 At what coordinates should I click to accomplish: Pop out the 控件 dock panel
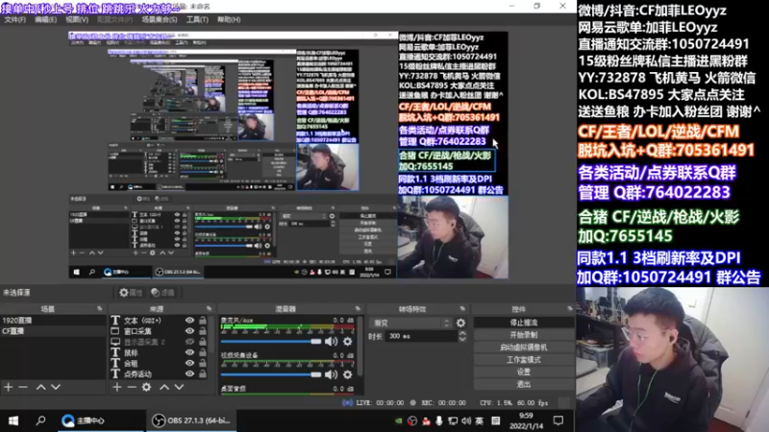tap(569, 308)
